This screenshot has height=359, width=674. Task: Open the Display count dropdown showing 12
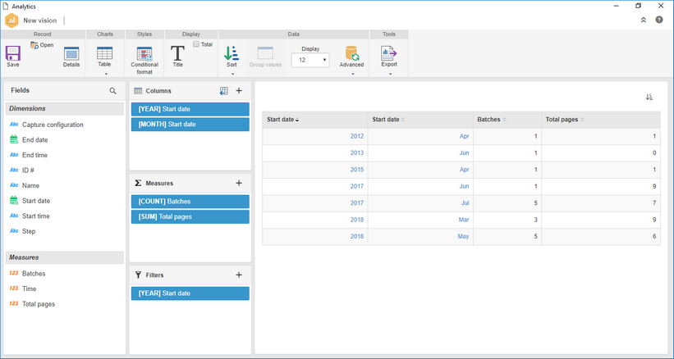click(310, 60)
